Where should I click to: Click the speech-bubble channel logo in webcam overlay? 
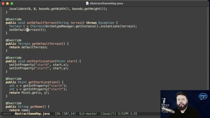pos(203,96)
